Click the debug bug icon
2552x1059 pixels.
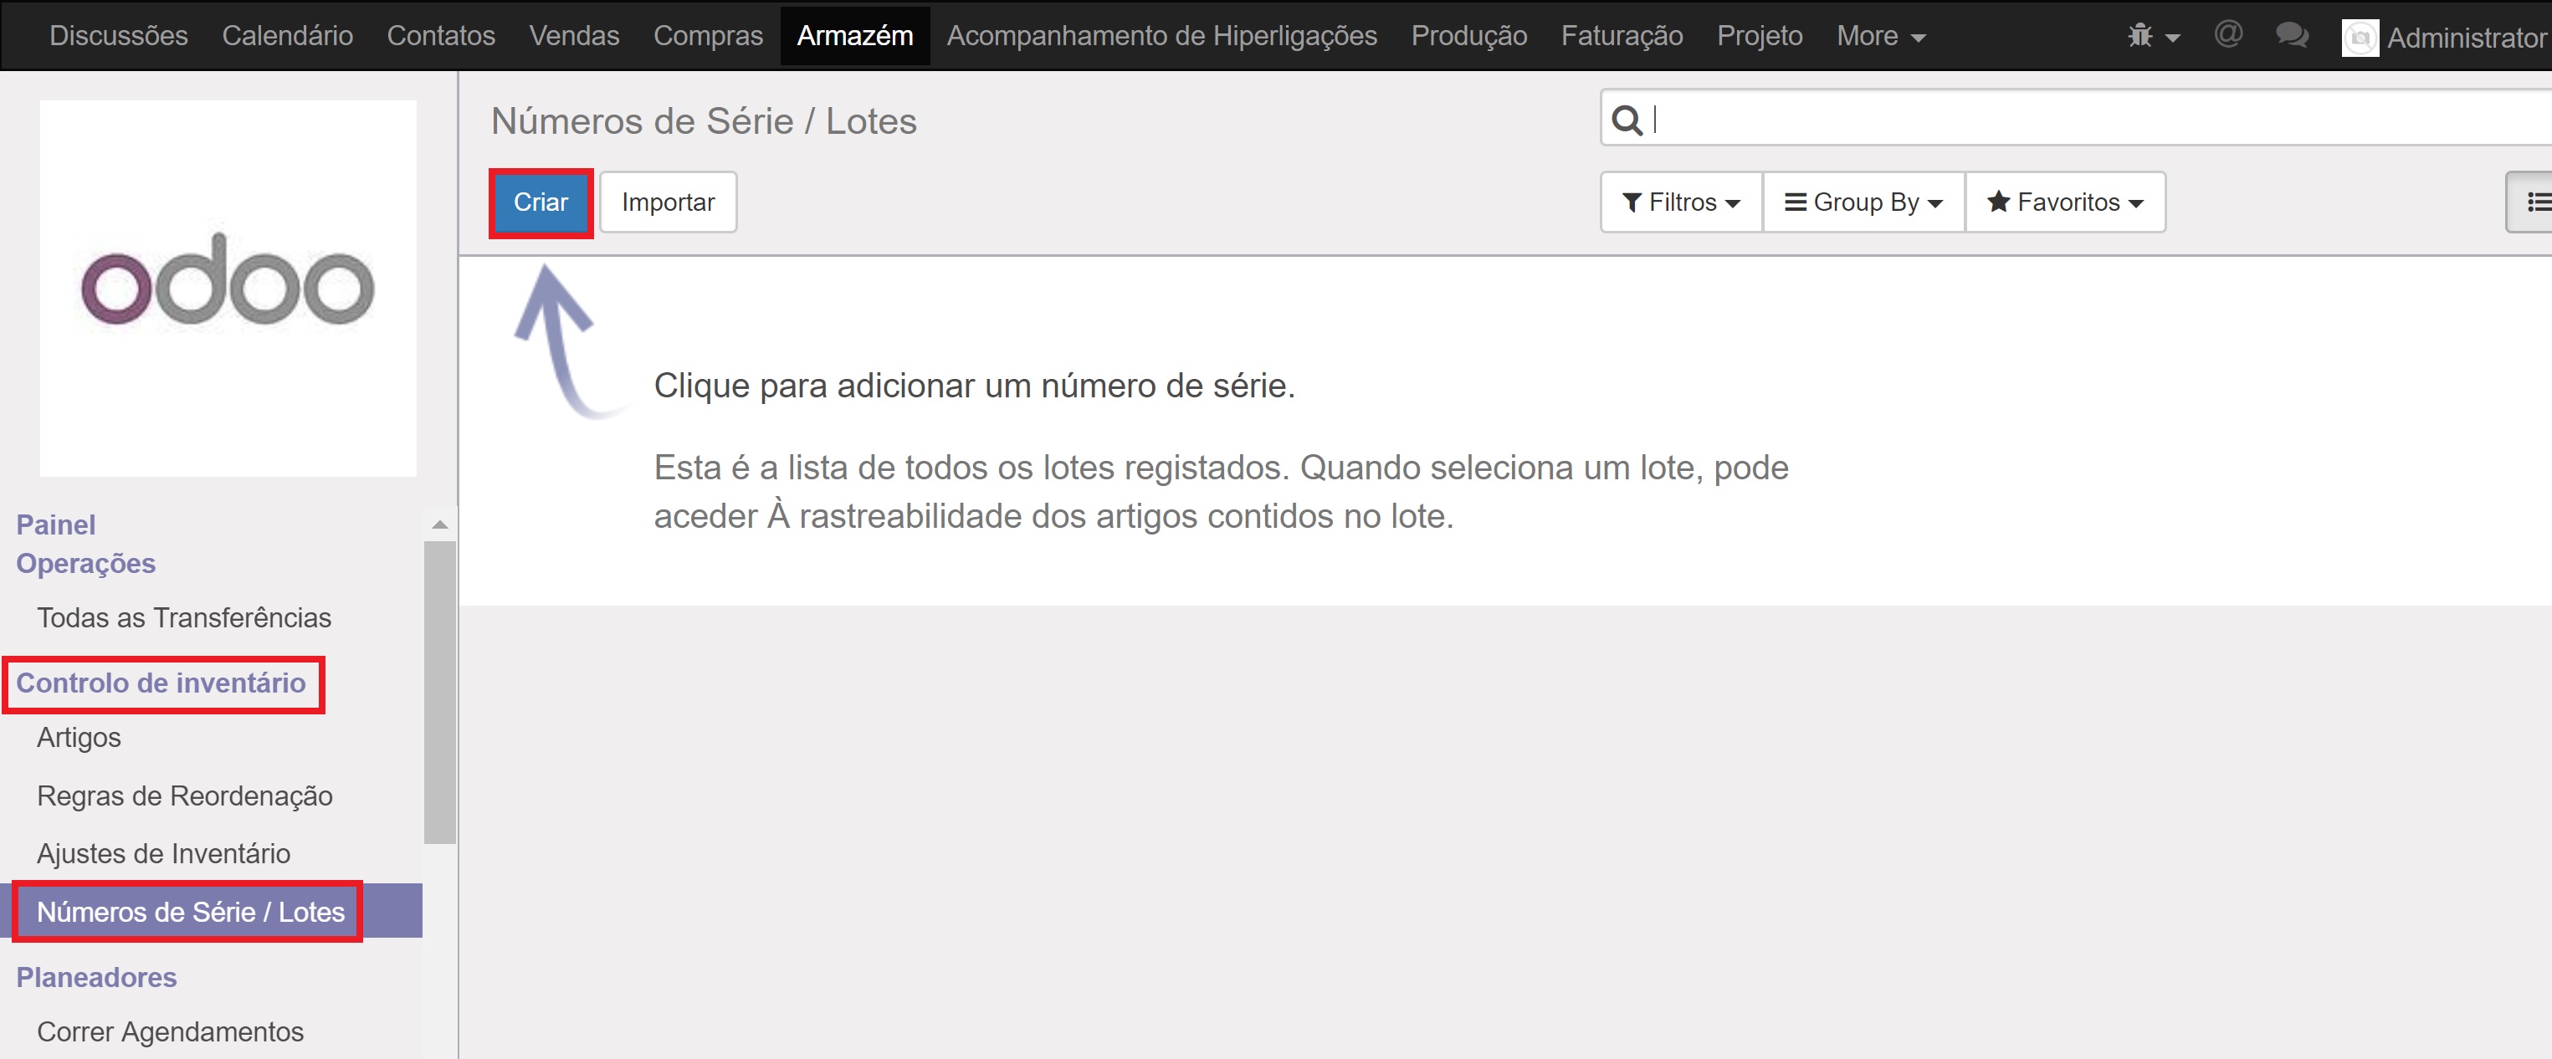[2142, 36]
